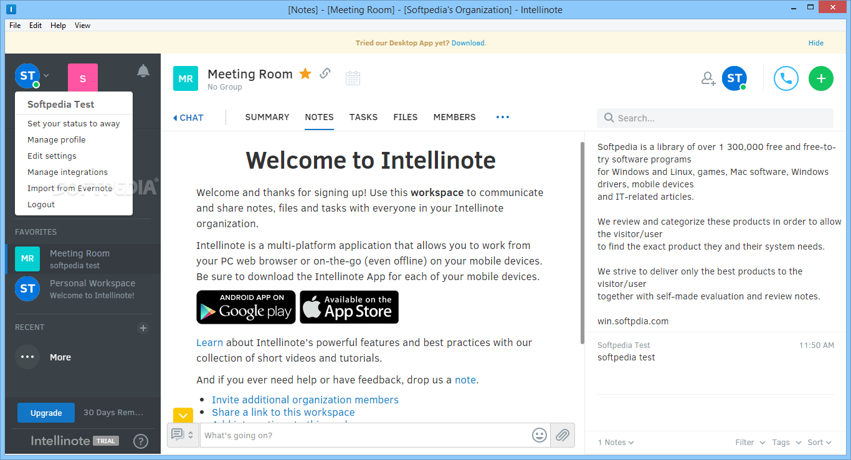Image resolution: width=851 pixels, height=460 pixels.
Task: Expand the user dropdown chevron beside avatar
Action: click(46, 76)
